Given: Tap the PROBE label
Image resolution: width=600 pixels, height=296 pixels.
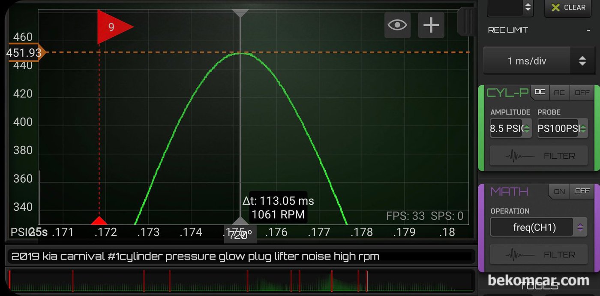Looking at the screenshot, I should click(549, 112).
